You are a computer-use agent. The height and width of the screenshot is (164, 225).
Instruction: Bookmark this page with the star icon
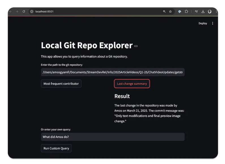tap(170, 12)
